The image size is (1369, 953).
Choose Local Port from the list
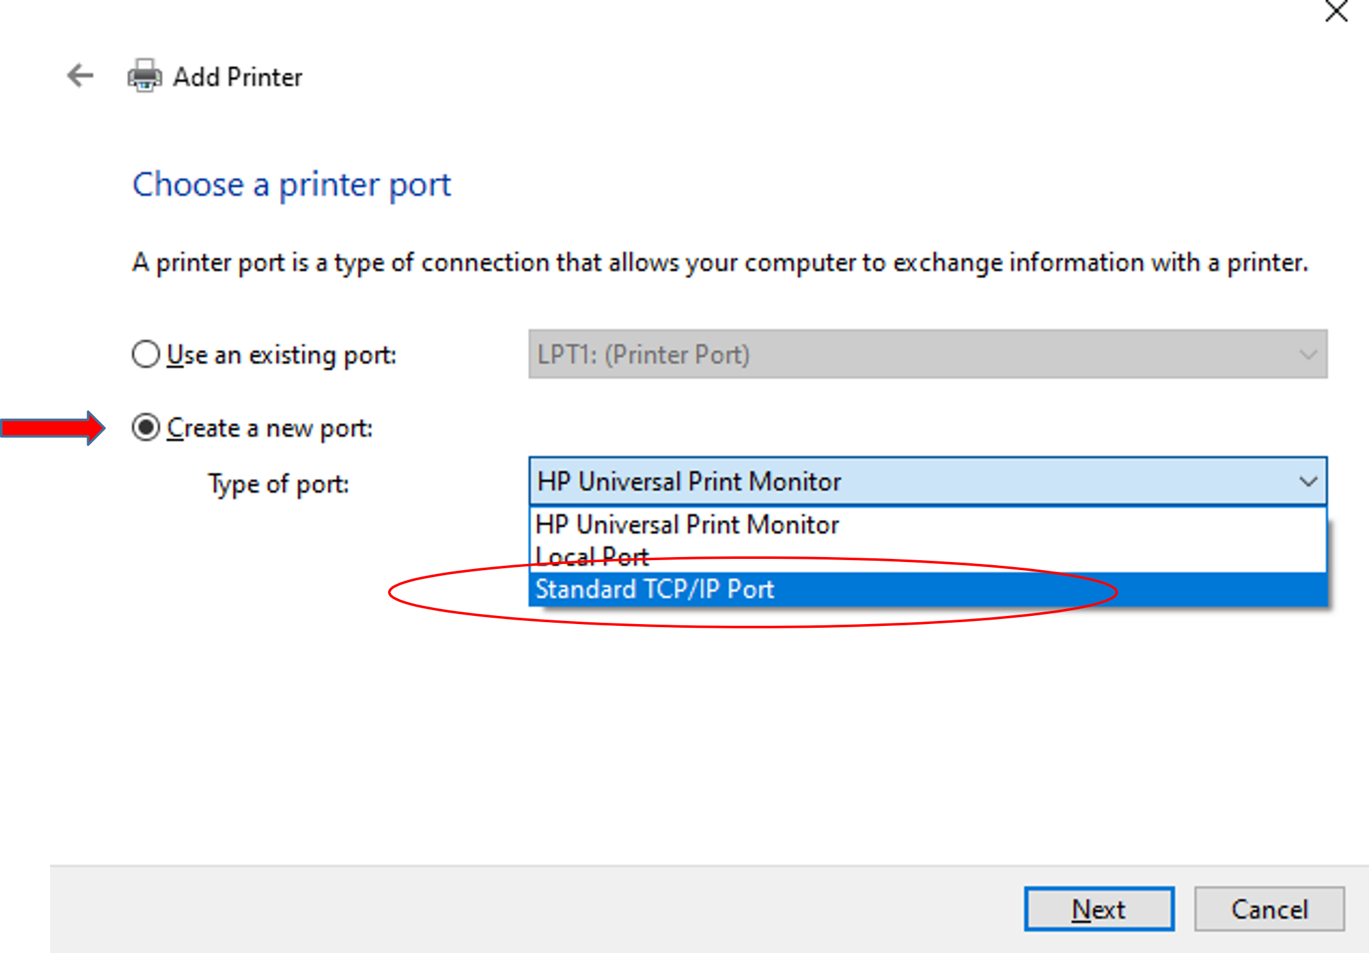point(928,556)
